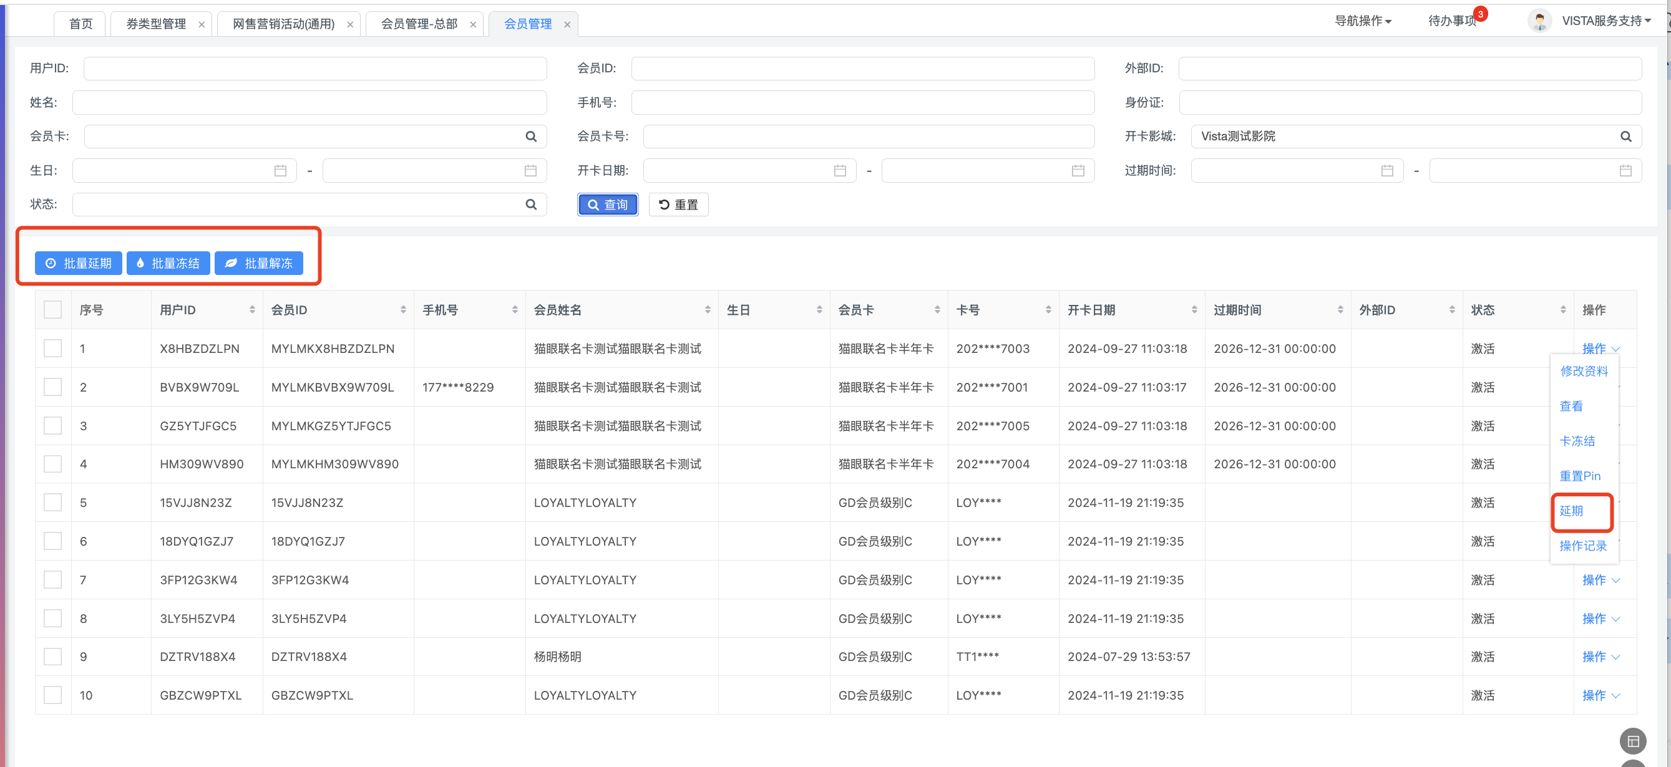
Task: Click search icon in 状态 field
Action: pos(530,205)
